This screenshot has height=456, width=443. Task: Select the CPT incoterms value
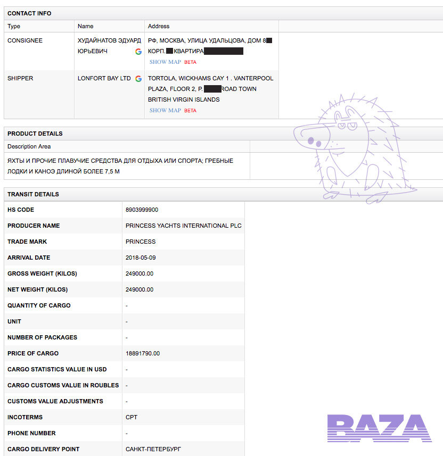132,417
